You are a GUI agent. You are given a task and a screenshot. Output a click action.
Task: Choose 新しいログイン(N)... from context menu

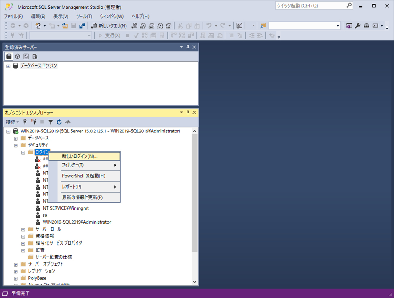coord(80,156)
